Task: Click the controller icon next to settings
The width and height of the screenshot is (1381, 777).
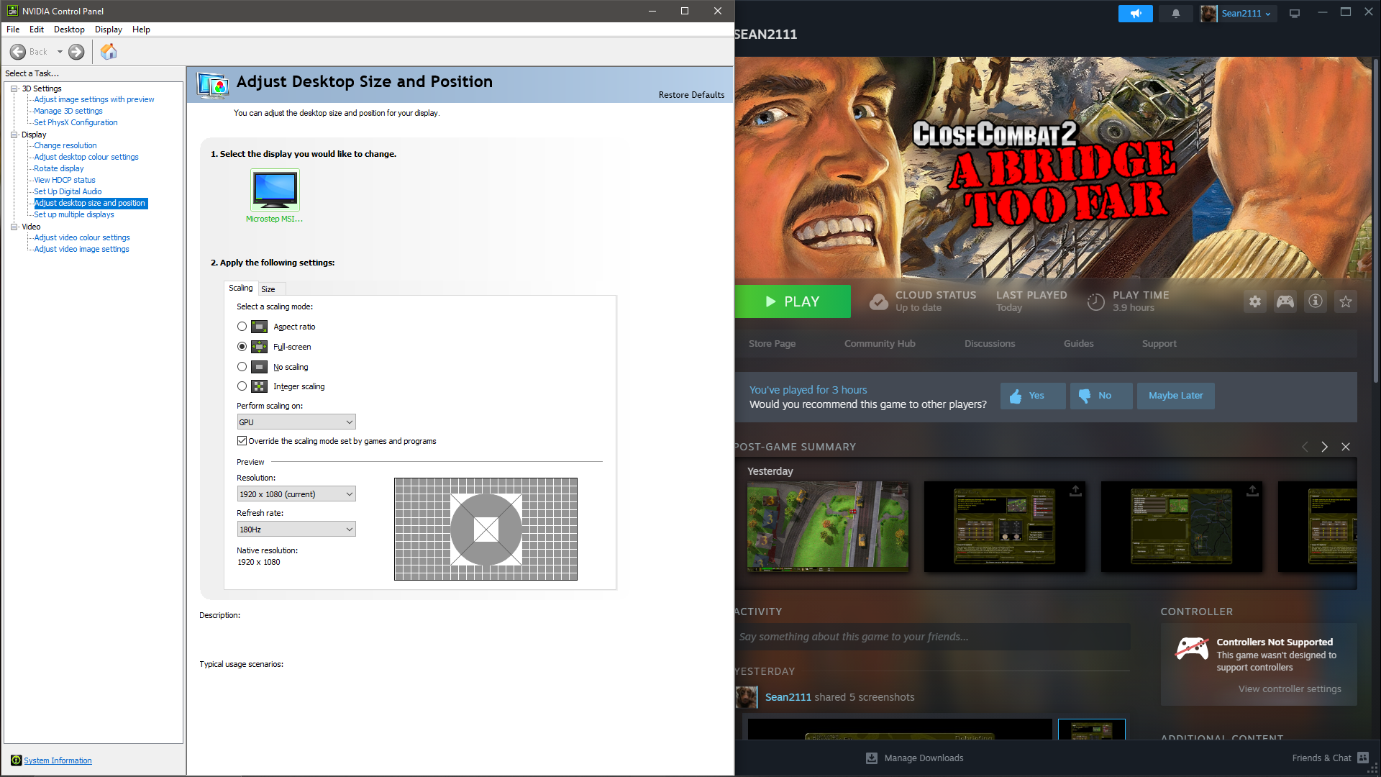Action: pyautogui.click(x=1285, y=302)
